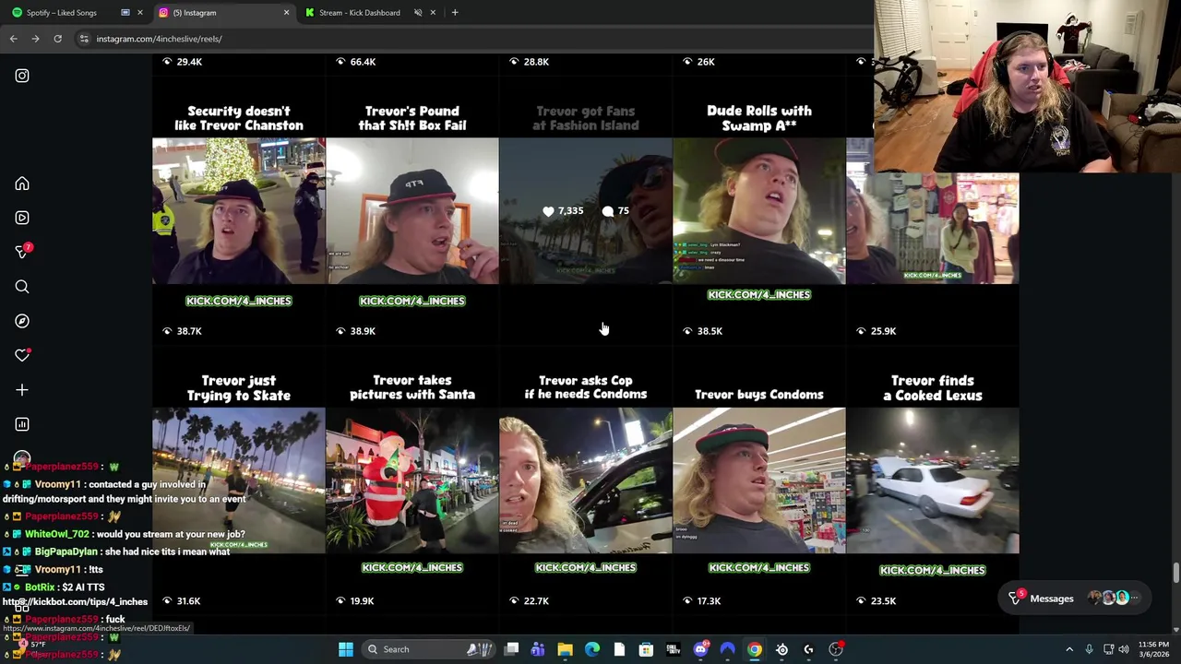
Task: Open the Windows Start menu
Action: click(346, 649)
